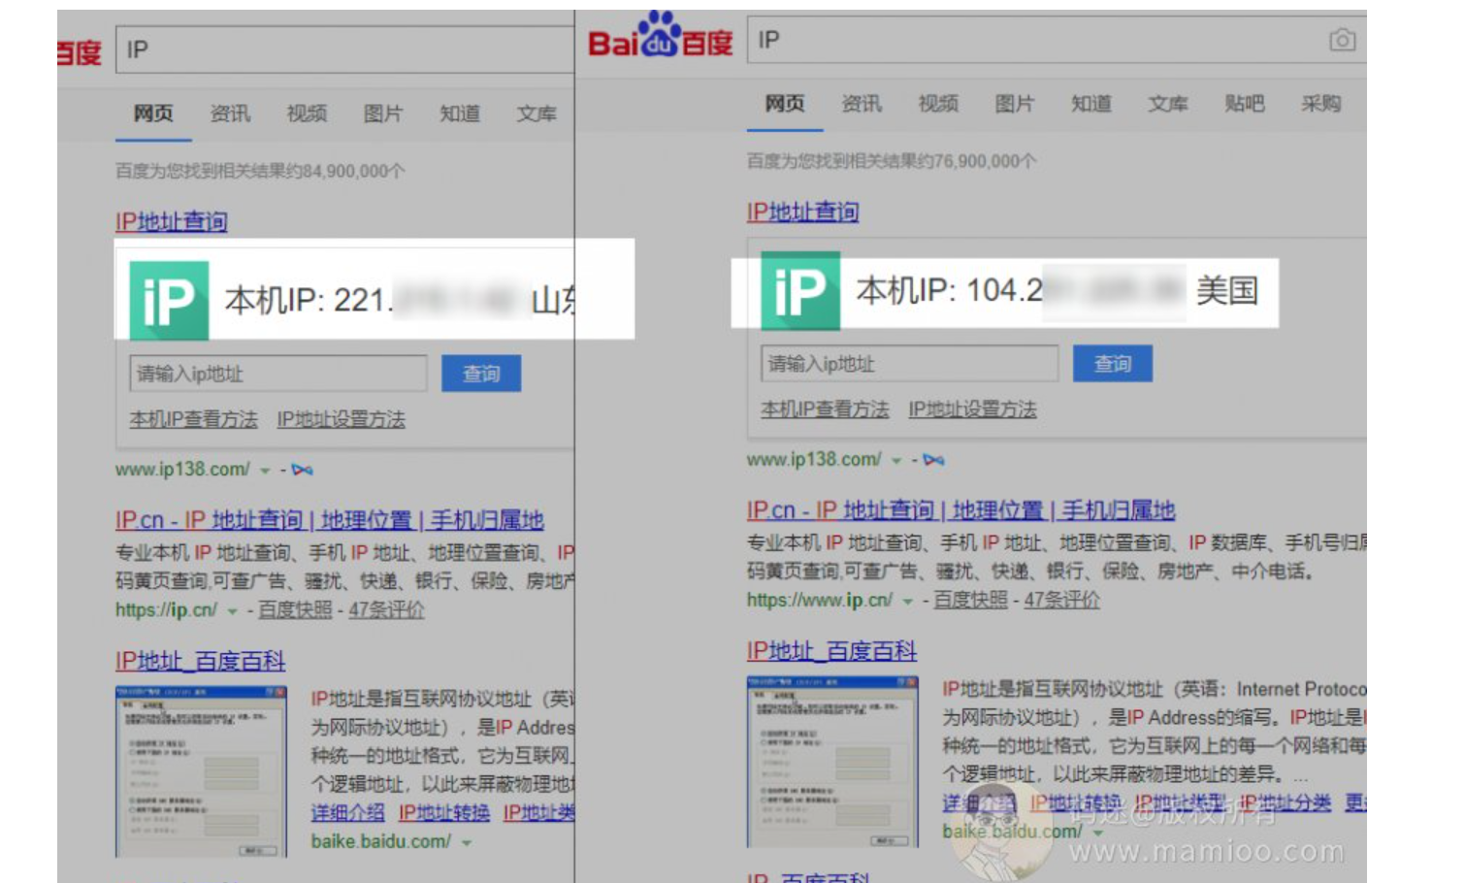1465x883 pixels.
Task: Open the 采购 tab in the right window
Action: point(1321,104)
